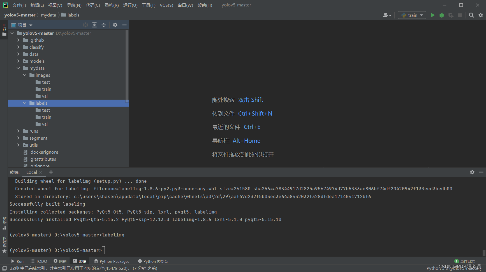Screen dimensions: 486x272
Task: Click mydata in breadcrumb path
Action: [48, 15]
